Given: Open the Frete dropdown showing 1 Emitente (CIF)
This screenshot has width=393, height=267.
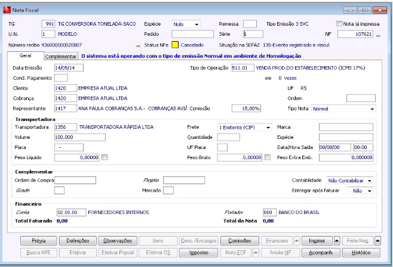Looking at the screenshot, I should (244, 128).
